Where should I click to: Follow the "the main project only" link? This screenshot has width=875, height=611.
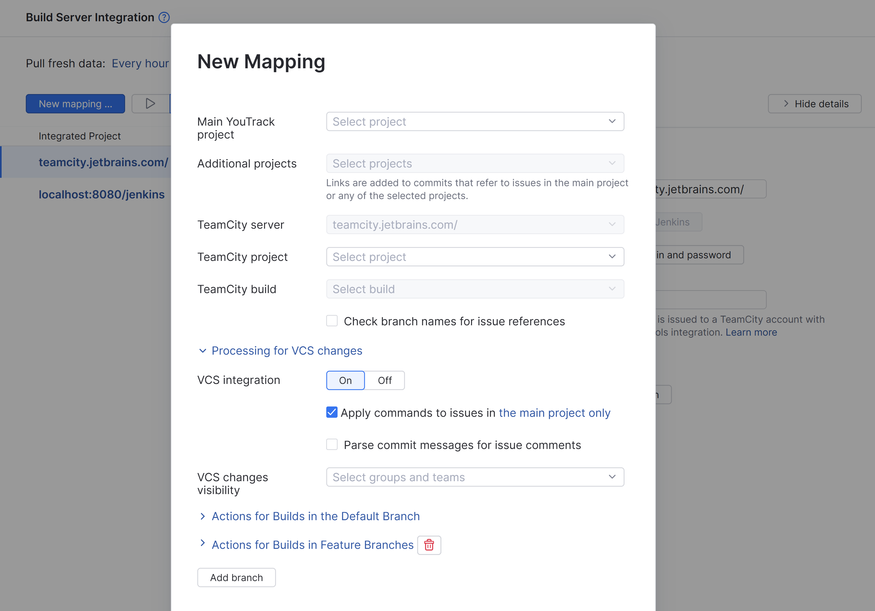pos(555,412)
